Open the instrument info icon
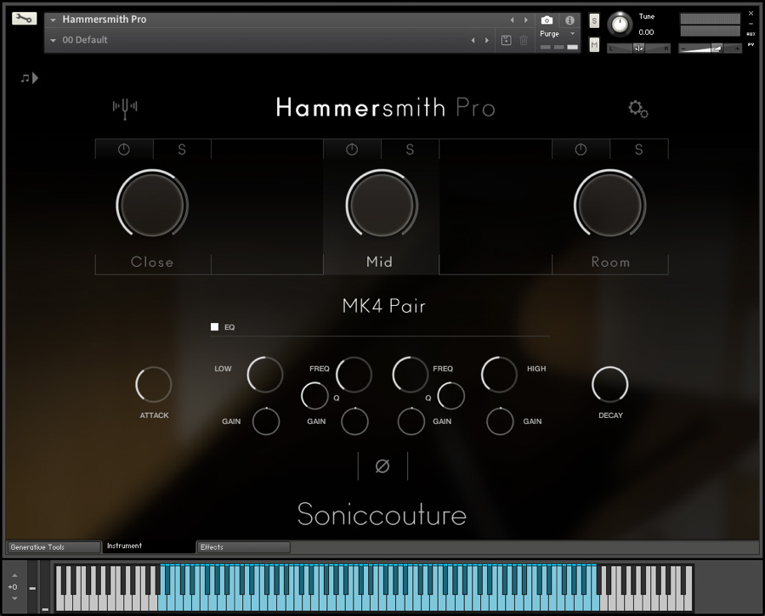 coord(569,20)
